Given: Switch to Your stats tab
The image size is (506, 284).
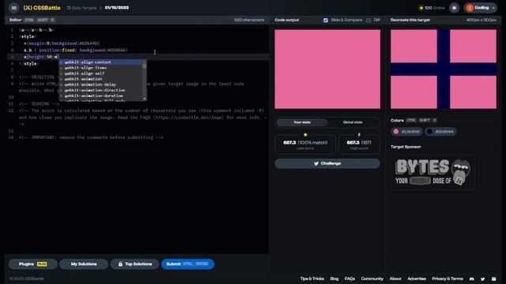Looking at the screenshot, I should [x=302, y=122].
